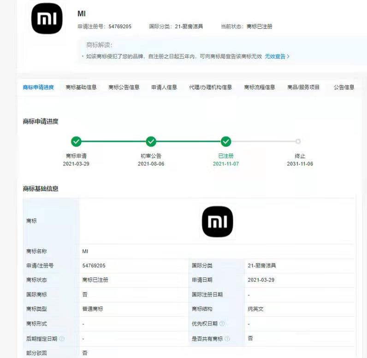
Task: Click the MI logo thumbnail in the header
Action: 47,18
